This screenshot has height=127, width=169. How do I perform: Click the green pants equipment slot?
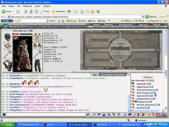37,65
